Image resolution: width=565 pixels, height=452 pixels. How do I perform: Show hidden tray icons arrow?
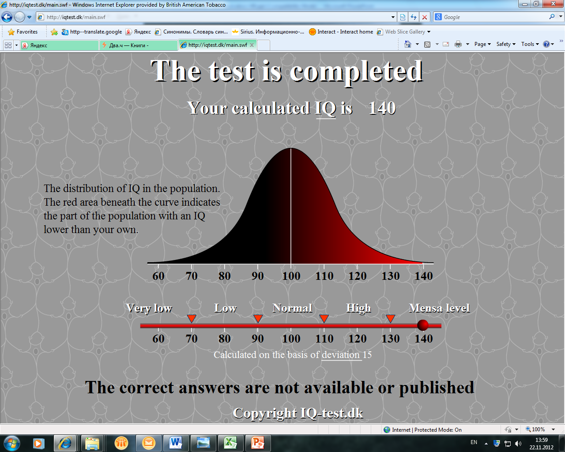[486, 443]
